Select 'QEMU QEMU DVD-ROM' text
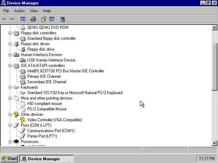Image resolution: width=218 pixels, height=163 pixels. coord(48,28)
